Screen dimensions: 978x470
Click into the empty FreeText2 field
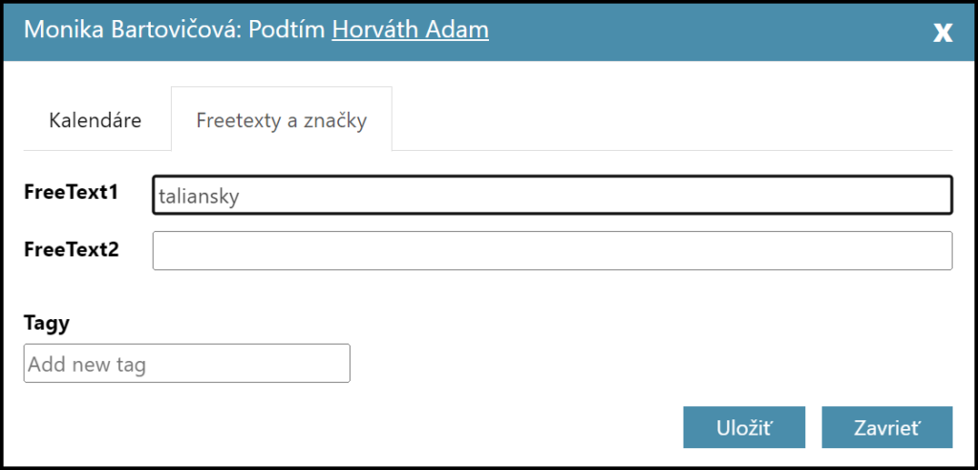click(552, 250)
